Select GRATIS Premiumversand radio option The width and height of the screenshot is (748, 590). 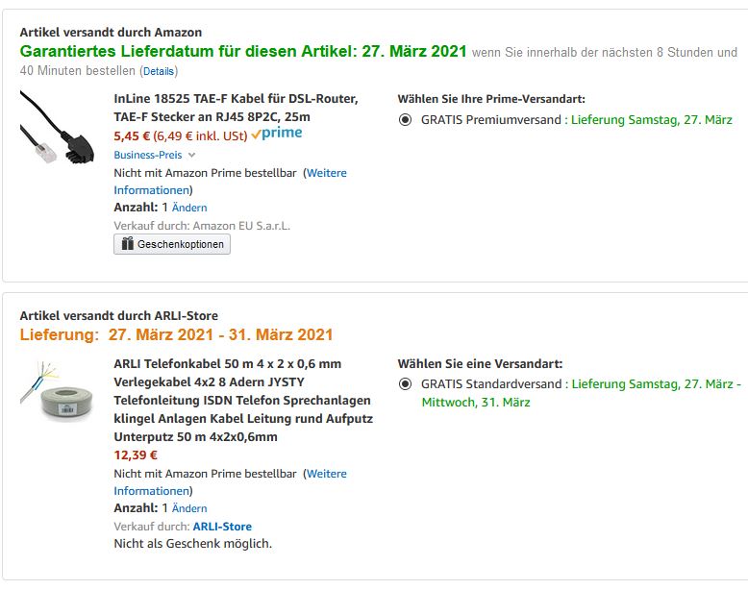[x=405, y=120]
